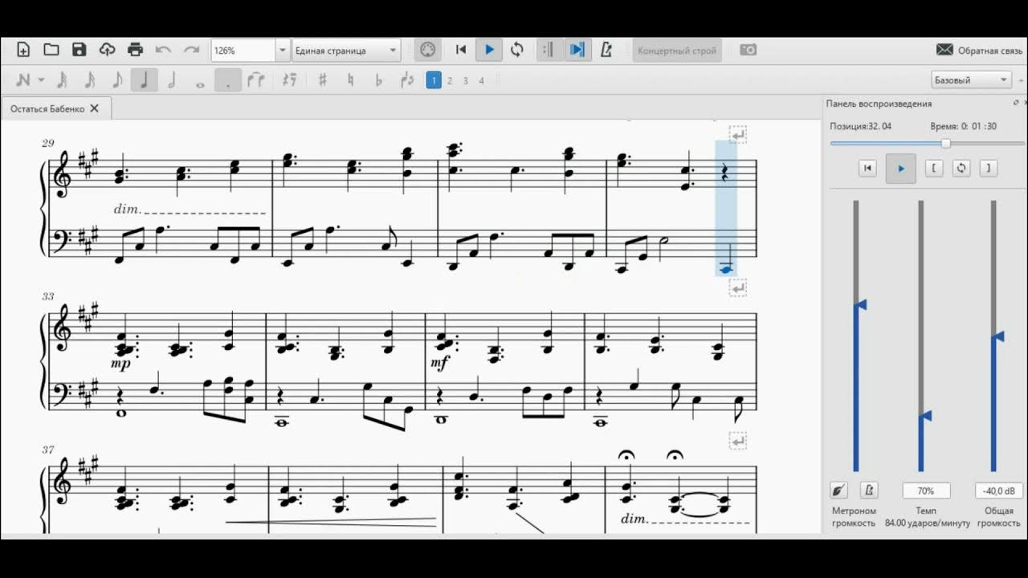Viewport: 1028px width, 578px height.
Task: Apply sharp accidental
Action: pos(323,79)
